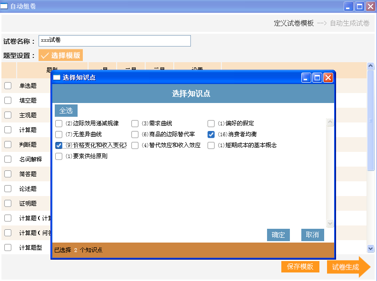
Task: Close the 选择知识点 dialog
Action: (x=328, y=77)
